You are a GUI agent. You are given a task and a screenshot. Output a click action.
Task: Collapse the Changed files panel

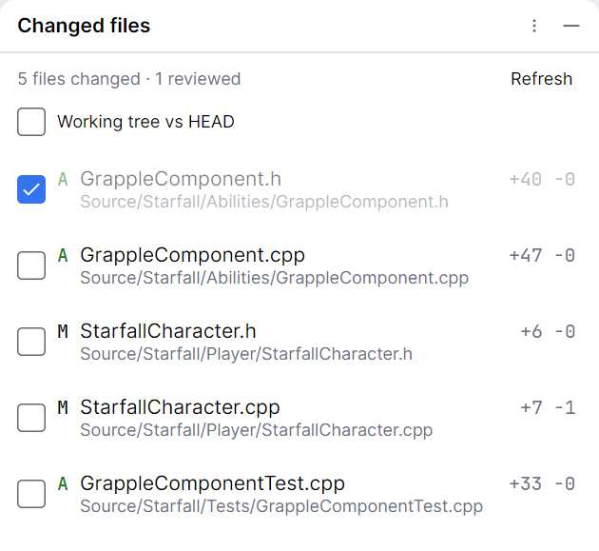pyautogui.click(x=571, y=26)
